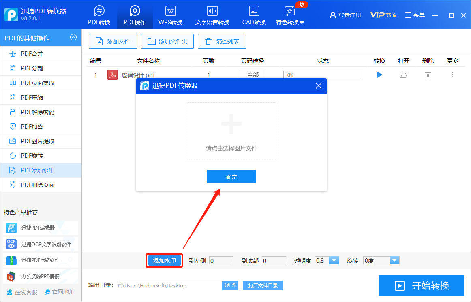Open the VIP充值 link
Image resolution: width=471 pixels, height=302 pixels.
[383, 15]
